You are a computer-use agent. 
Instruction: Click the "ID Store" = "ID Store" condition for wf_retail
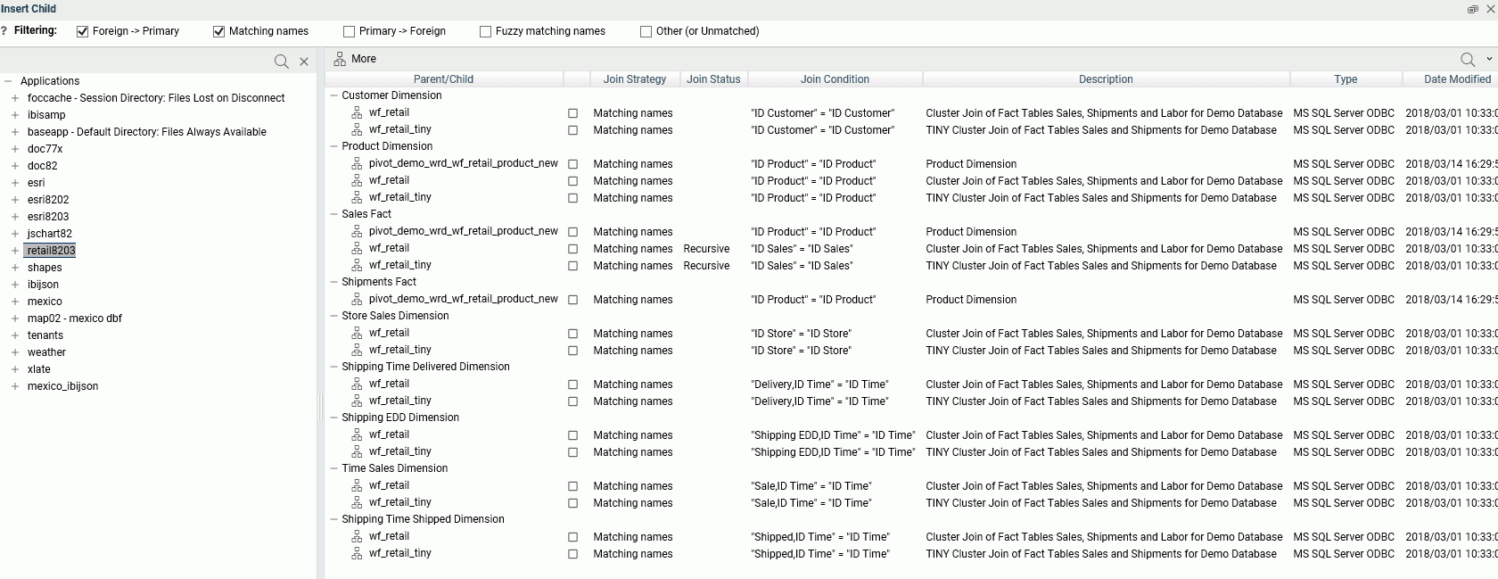[x=801, y=334]
